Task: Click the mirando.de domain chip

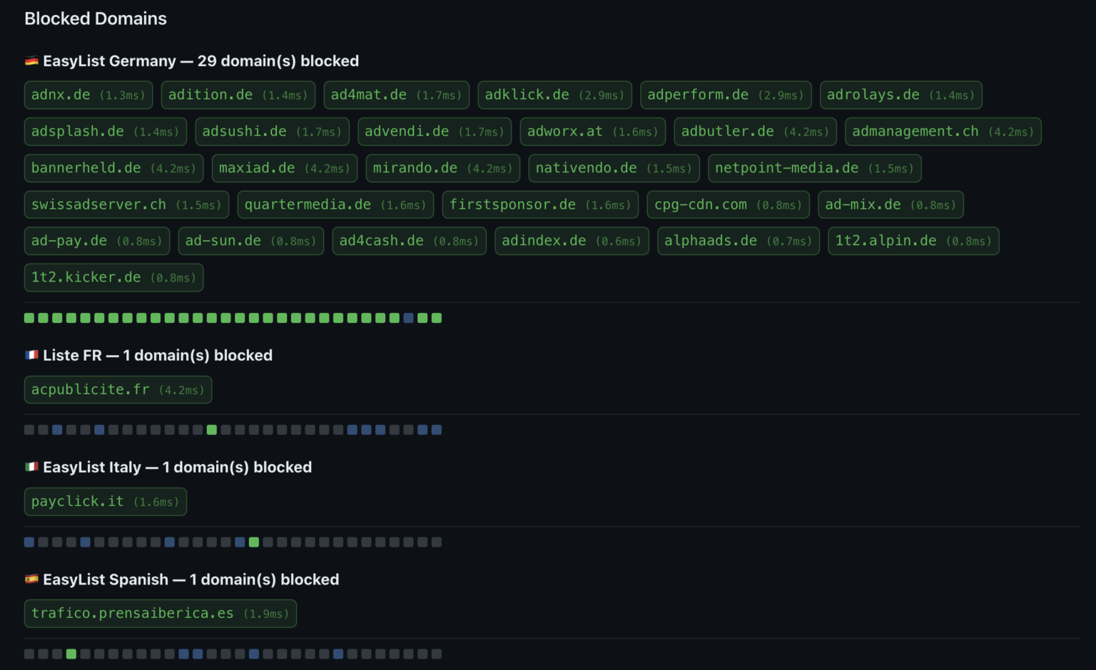Action: coord(443,168)
